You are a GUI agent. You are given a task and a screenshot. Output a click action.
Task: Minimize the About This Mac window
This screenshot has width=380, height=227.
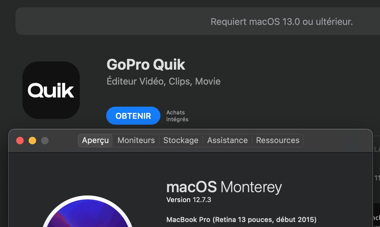coord(32,141)
